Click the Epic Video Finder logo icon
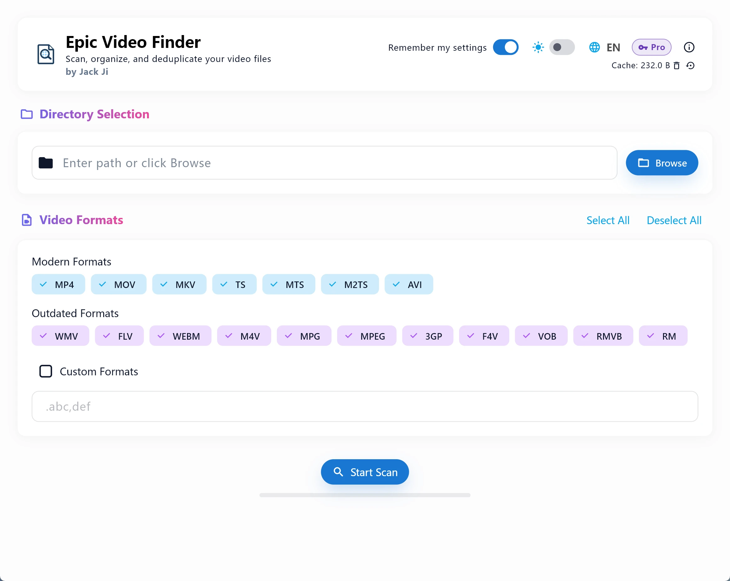The image size is (730, 581). pyautogui.click(x=46, y=54)
